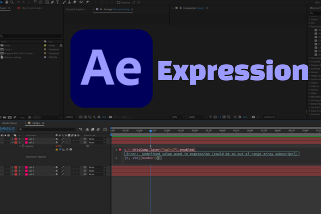
Task: Open the timeline Graph Editor button
Action: (105, 129)
